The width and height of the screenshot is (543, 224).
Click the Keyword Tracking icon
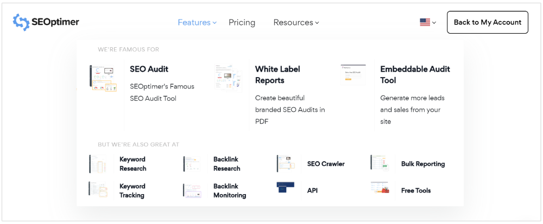[x=98, y=190]
